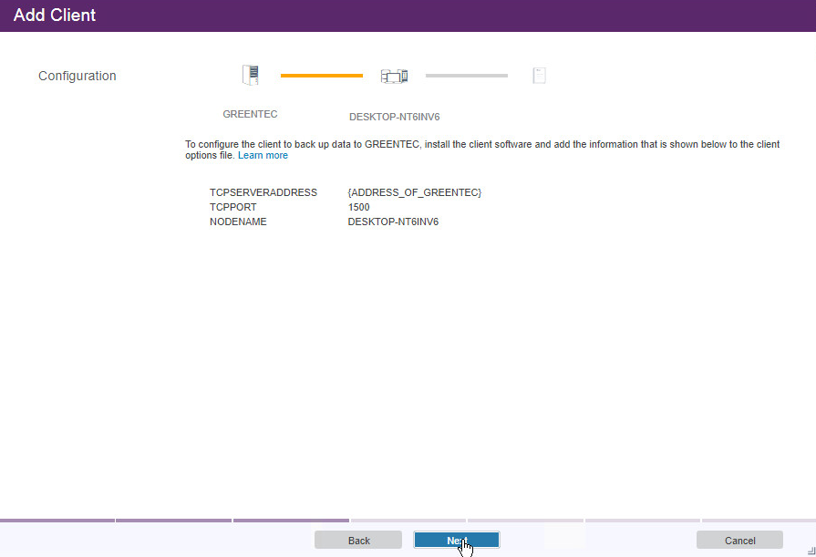Click the Add Client title header
The width and height of the screenshot is (816, 557).
55,15
